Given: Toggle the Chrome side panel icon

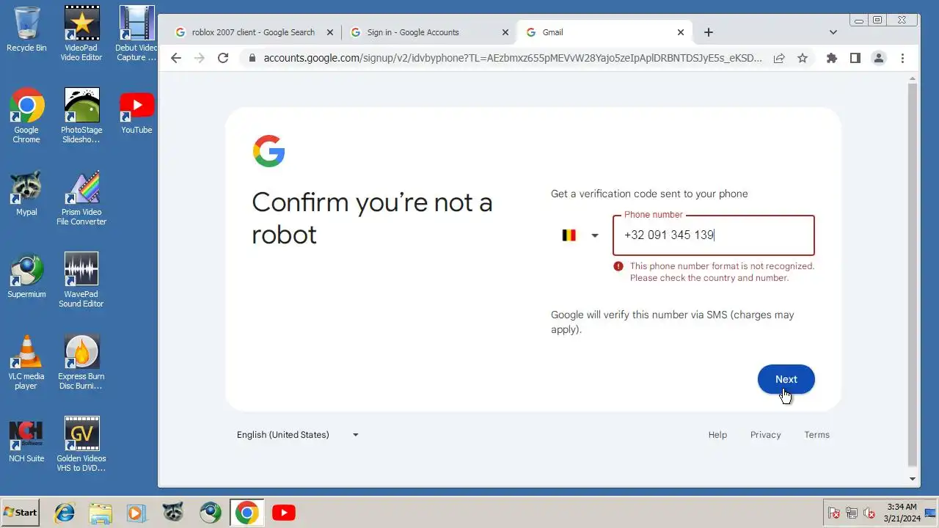Looking at the screenshot, I should [x=855, y=58].
